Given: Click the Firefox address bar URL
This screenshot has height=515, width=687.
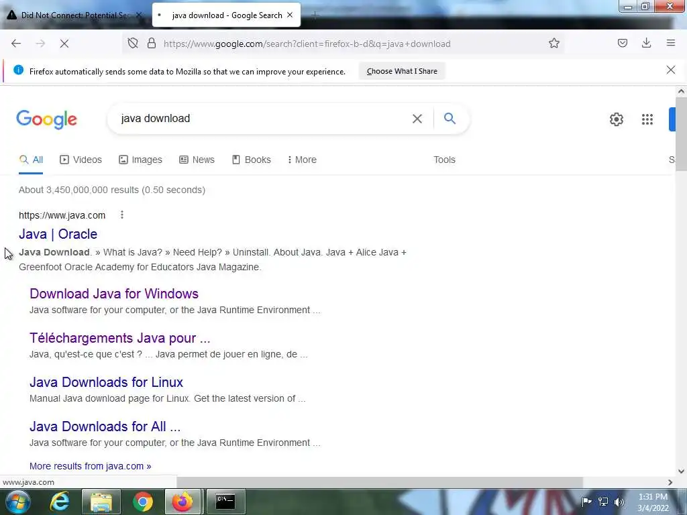Looking at the screenshot, I should click(307, 44).
